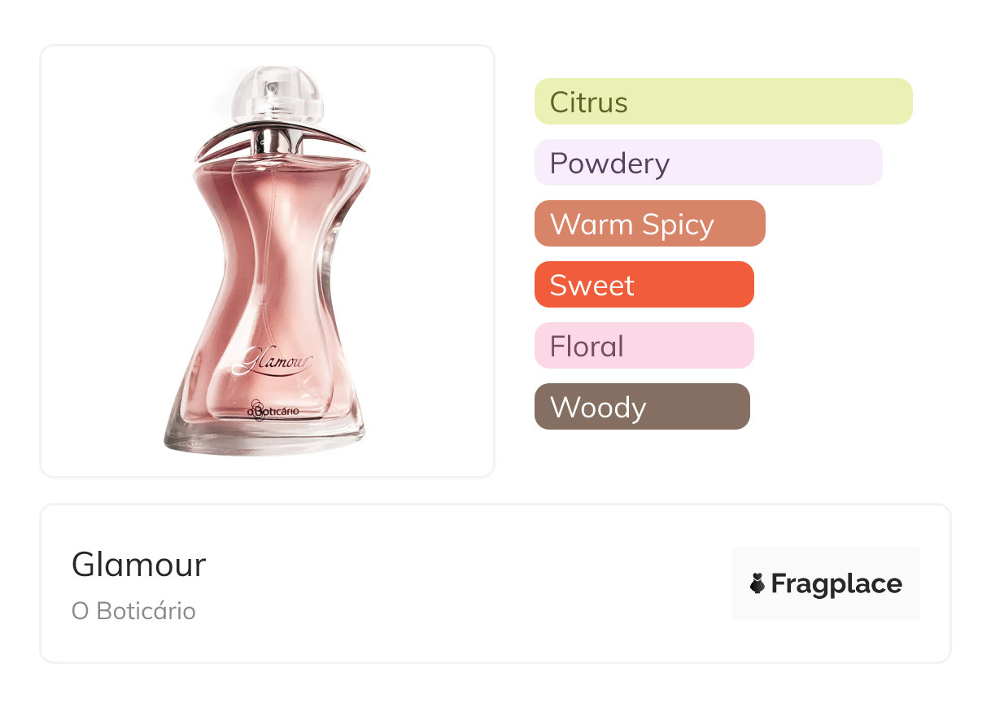Screen dimensions: 991x703
Task: Choose the Woody accord bar
Action: click(x=641, y=407)
